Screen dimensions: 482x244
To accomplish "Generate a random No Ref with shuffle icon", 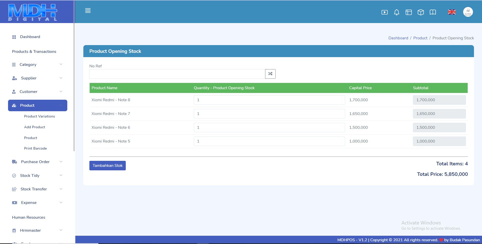I will coord(270,74).
